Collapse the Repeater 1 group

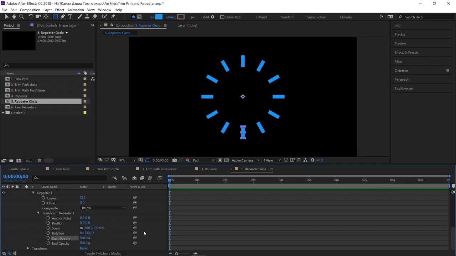(x=33, y=193)
